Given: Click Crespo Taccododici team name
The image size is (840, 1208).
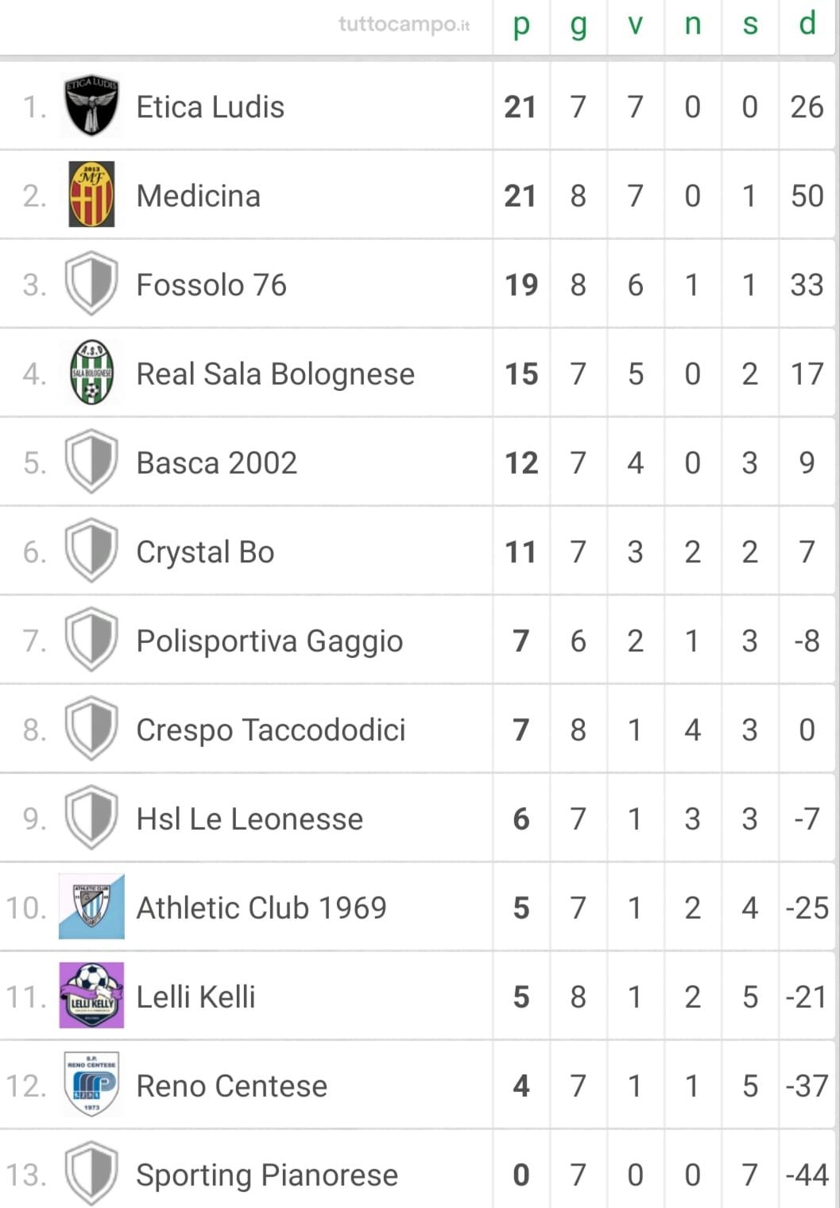Looking at the screenshot, I should 270,730.
